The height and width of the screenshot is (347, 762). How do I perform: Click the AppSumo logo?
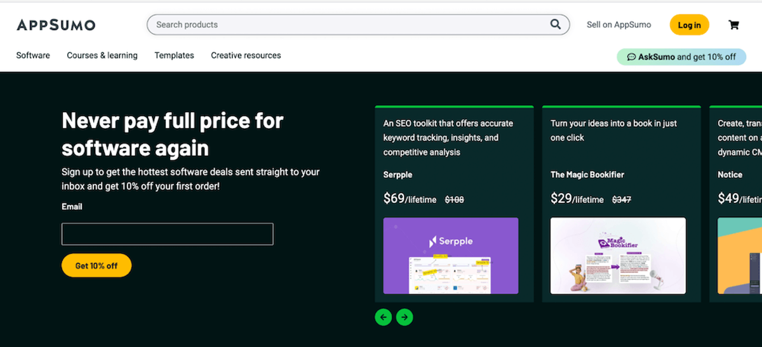pyautogui.click(x=56, y=25)
